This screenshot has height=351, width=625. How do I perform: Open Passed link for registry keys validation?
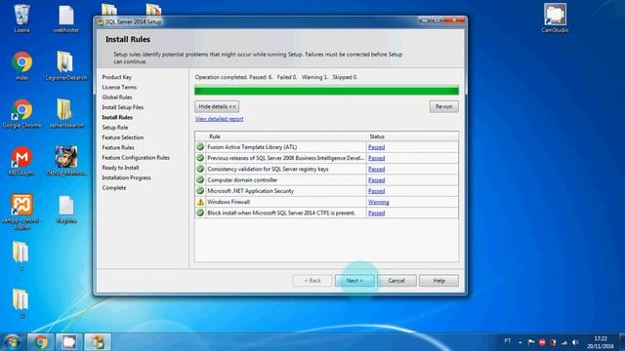coord(376,169)
